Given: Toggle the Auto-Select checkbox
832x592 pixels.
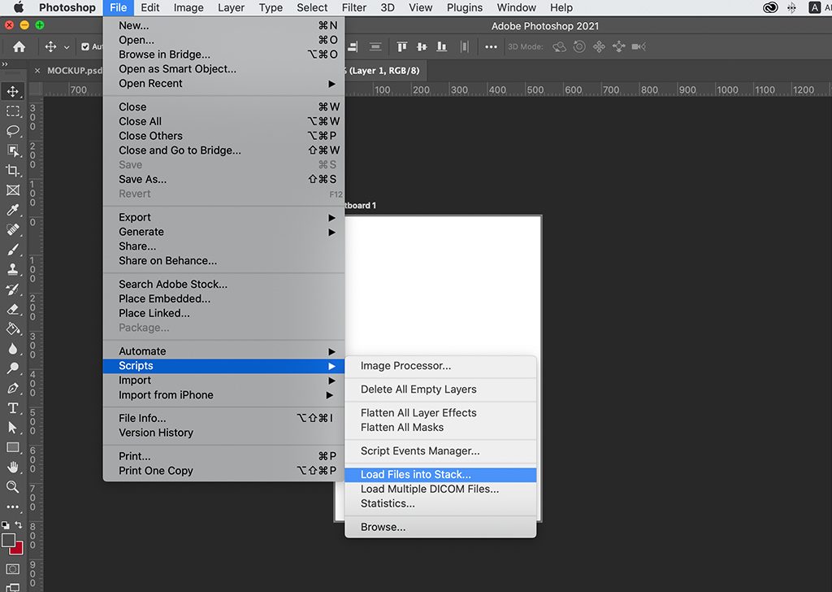Looking at the screenshot, I should 85,47.
